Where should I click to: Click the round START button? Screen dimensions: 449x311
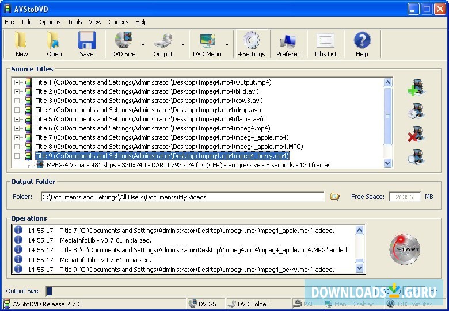pos(405,249)
